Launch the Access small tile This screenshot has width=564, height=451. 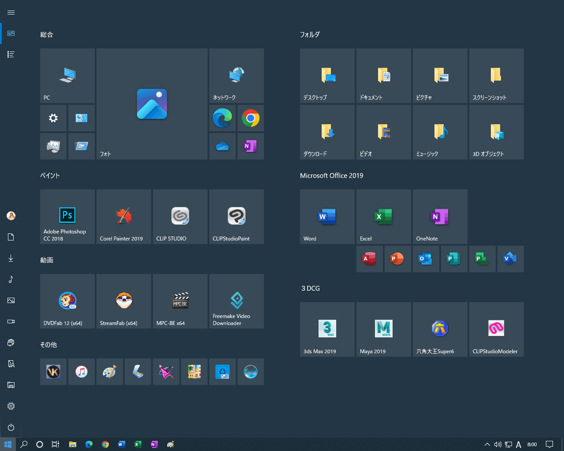tap(370, 259)
